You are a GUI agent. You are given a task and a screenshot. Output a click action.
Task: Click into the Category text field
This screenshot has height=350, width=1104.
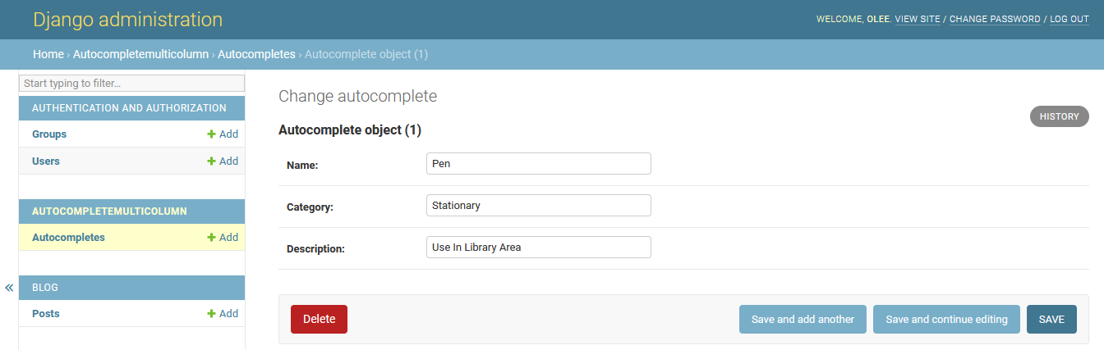click(538, 206)
